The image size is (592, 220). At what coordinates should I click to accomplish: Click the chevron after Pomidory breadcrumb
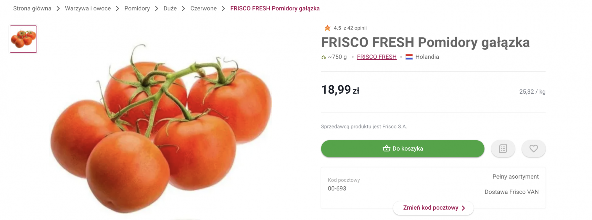157,9
